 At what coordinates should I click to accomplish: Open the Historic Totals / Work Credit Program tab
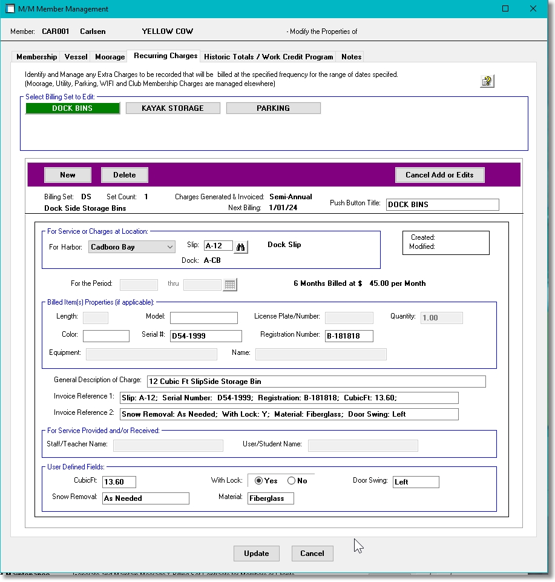(x=268, y=56)
